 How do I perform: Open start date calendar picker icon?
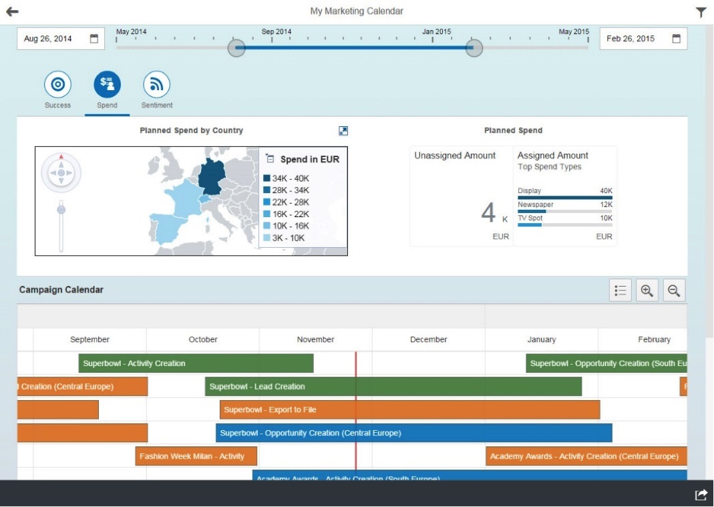[94, 39]
